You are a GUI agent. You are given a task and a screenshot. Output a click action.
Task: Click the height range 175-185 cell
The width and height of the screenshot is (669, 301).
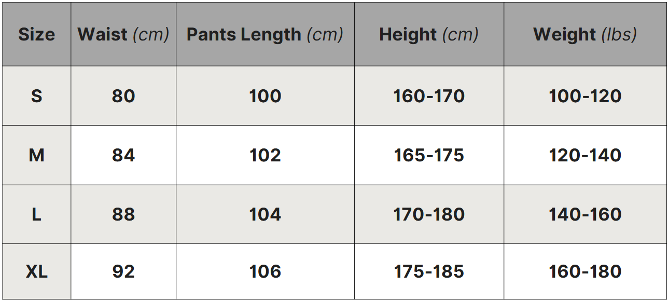click(x=429, y=271)
